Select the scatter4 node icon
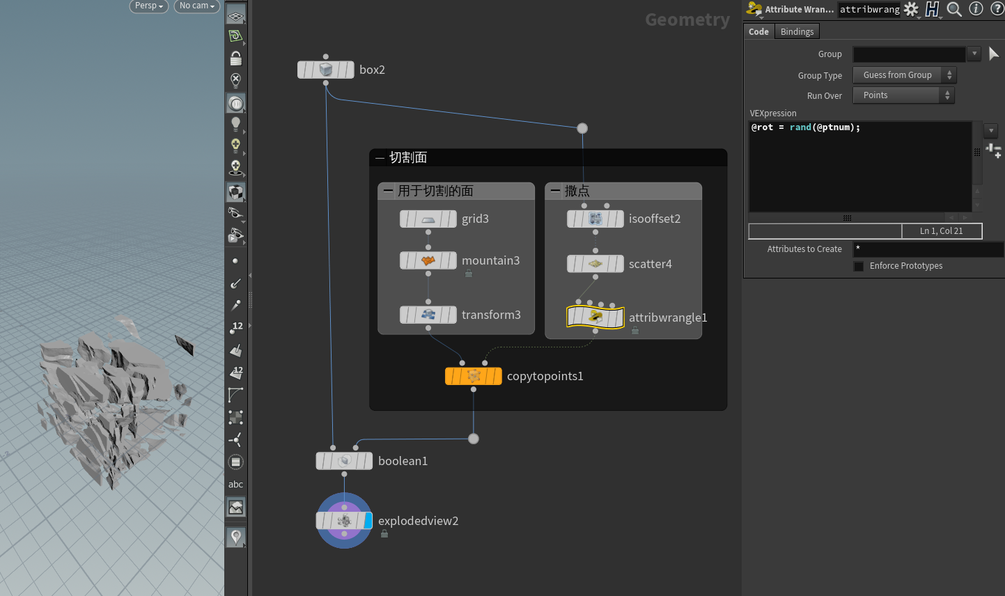The width and height of the screenshot is (1005, 596). tap(595, 264)
